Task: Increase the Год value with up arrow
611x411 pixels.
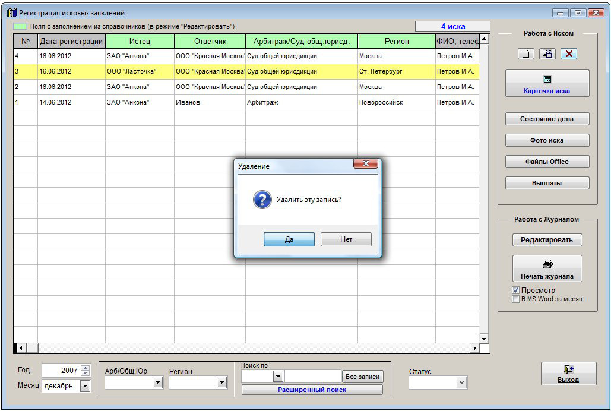Action: [x=86, y=368]
